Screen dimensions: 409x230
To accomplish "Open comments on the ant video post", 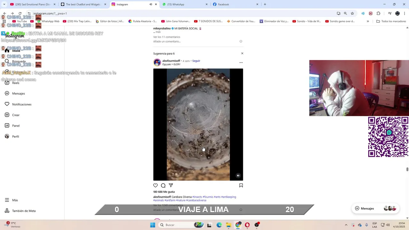I will click(163, 186).
